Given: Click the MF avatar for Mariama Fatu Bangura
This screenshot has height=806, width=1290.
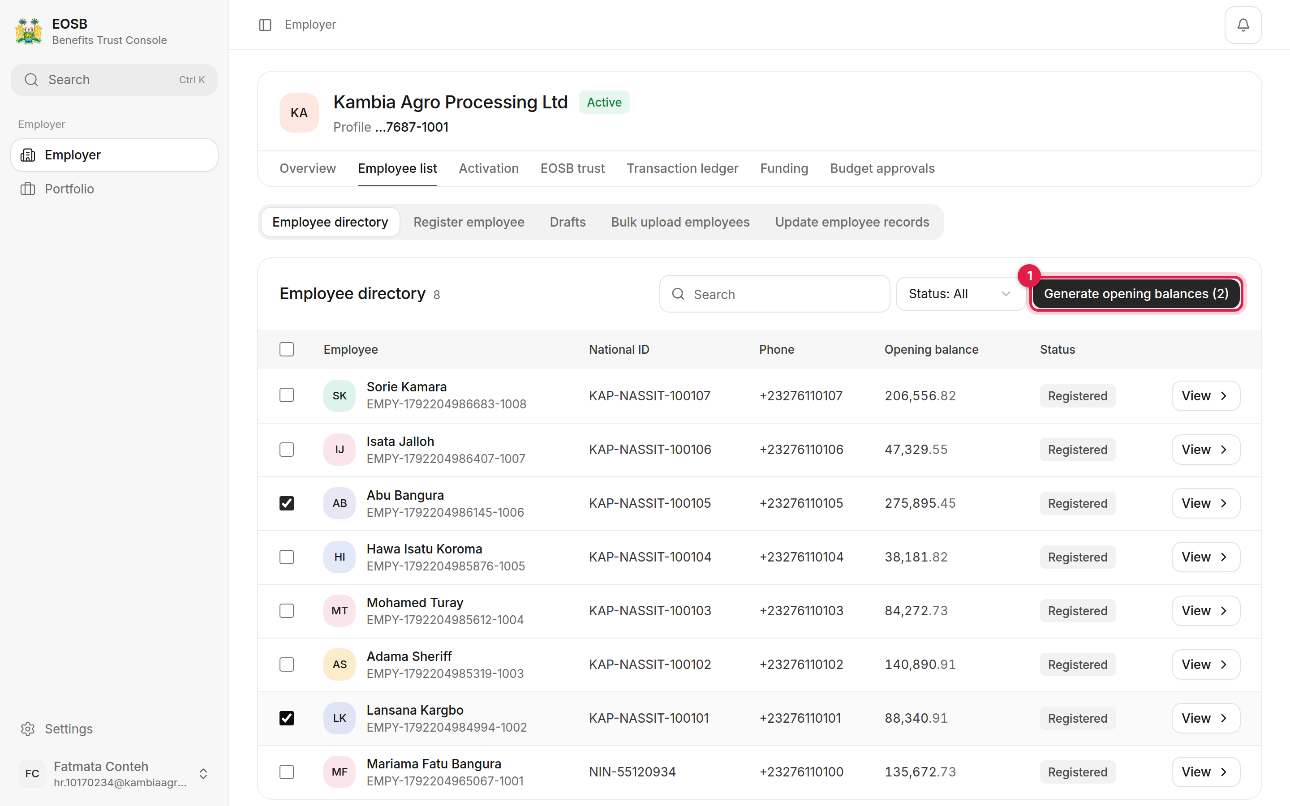Looking at the screenshot, I should (340, 772).
